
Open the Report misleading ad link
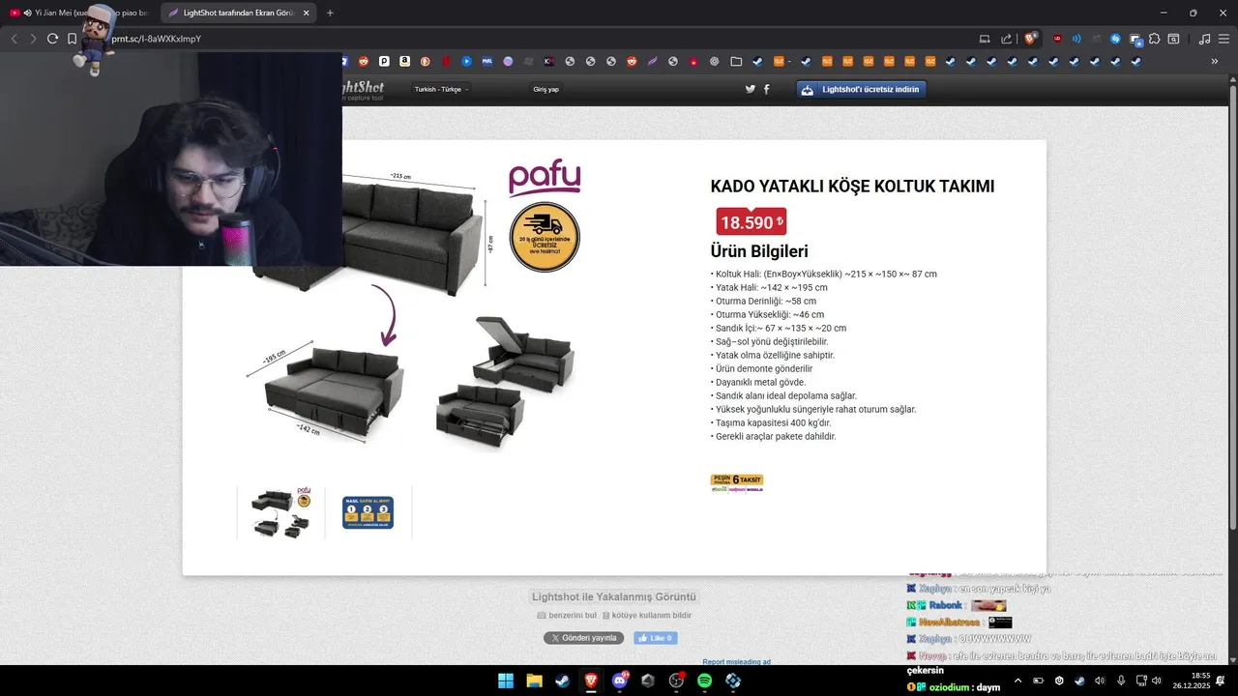point(736,662)
